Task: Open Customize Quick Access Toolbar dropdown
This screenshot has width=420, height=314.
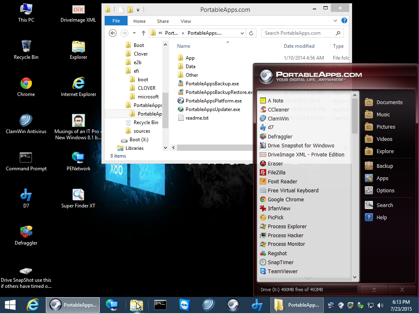Action: pos(138,10)
